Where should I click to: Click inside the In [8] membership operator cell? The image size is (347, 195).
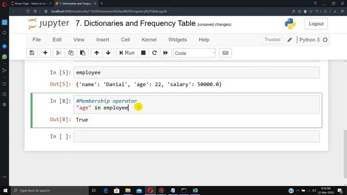(196, 105)
